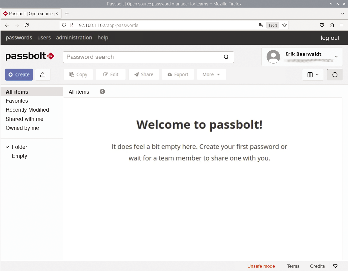
Task: Select the Shared with me filter
Action: [24, 119]
